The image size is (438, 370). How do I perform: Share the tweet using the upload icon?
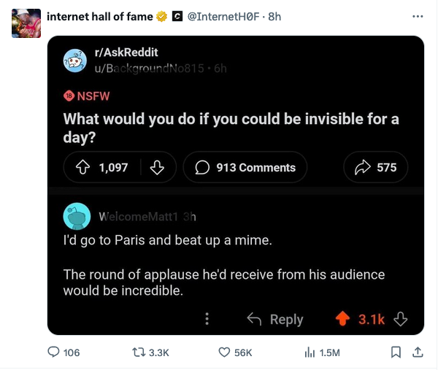[418, 352]
